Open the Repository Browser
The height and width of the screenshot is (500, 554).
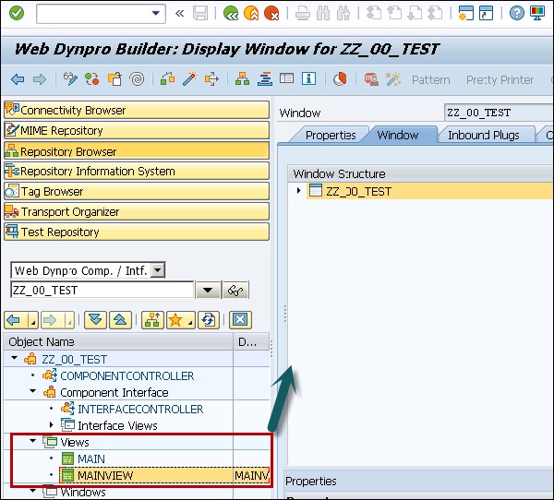coord(137,150)
